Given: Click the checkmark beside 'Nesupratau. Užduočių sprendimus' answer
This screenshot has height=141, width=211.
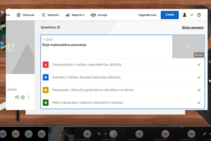Looking at the screenshot, I should click(199, 90).
